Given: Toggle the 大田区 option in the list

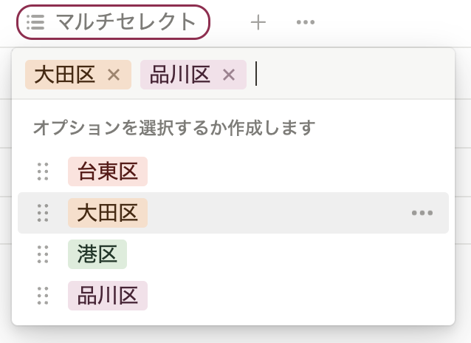Looking at the screenshot, I should tap(108, 213).
